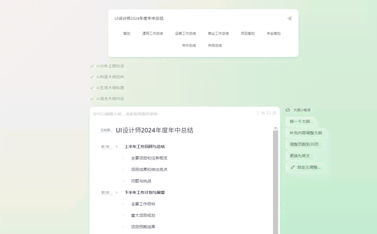Click outline item 项目成果和突出亮点
The width and height of the screenshot is (377, 234).
coord(149,170)
